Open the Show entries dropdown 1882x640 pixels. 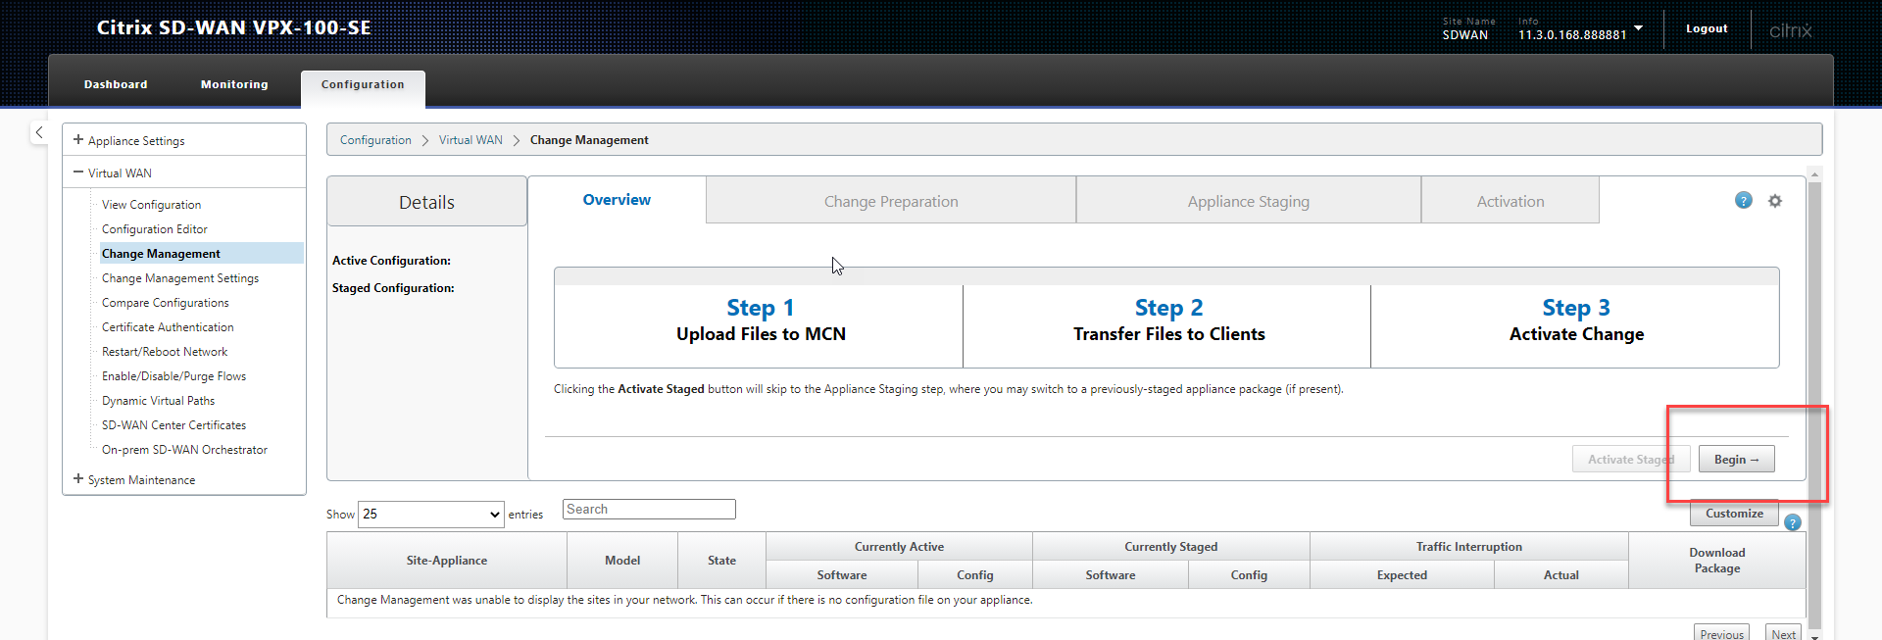tap(431, 515)
